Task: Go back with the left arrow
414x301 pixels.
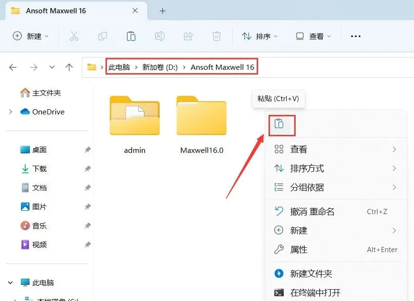Action: coord(13,67)
